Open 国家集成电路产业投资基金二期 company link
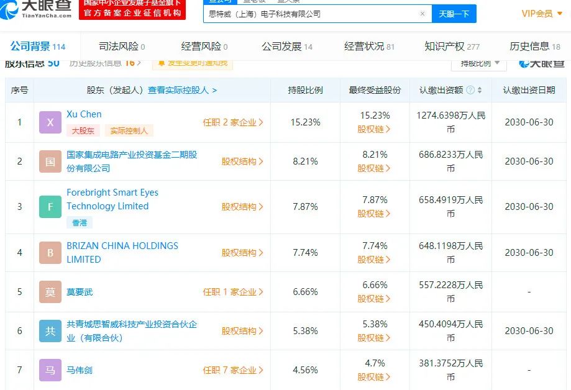The width and height of the screenshot is (571, 390). pyautogui.click(x=132, y=161)
